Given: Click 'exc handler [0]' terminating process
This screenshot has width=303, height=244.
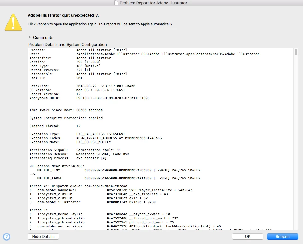Looking at the screenshot, I should point(91,158).
